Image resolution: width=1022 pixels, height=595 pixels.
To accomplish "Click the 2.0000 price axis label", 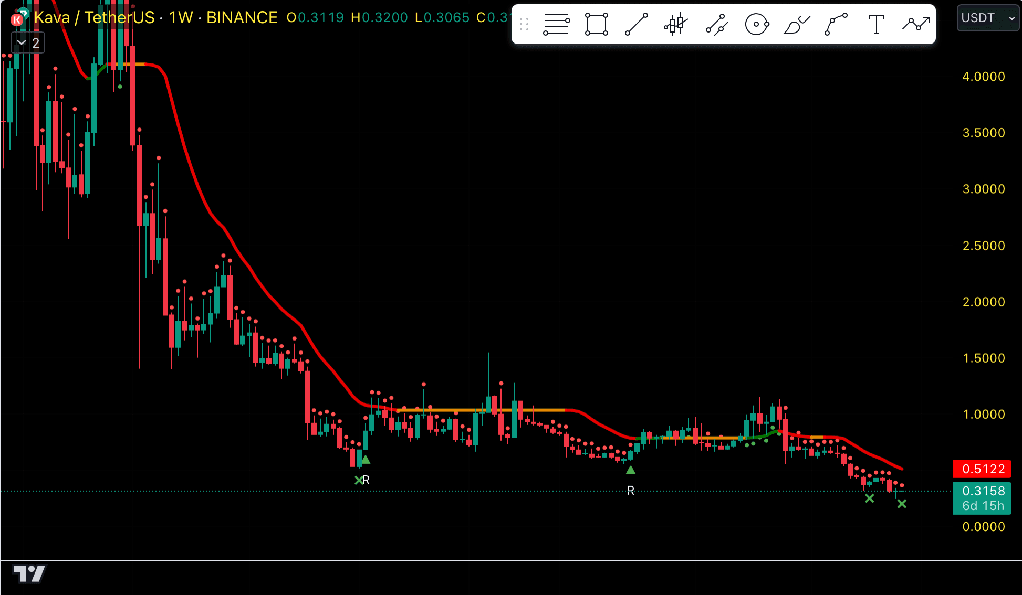I will pyautogui.click(x=983, y=302).
